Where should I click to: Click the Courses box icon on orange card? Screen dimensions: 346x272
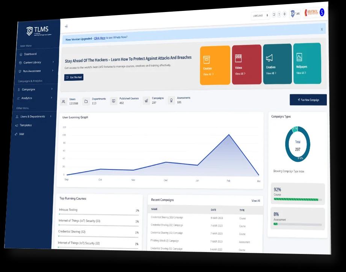click(x=207, y=60)
